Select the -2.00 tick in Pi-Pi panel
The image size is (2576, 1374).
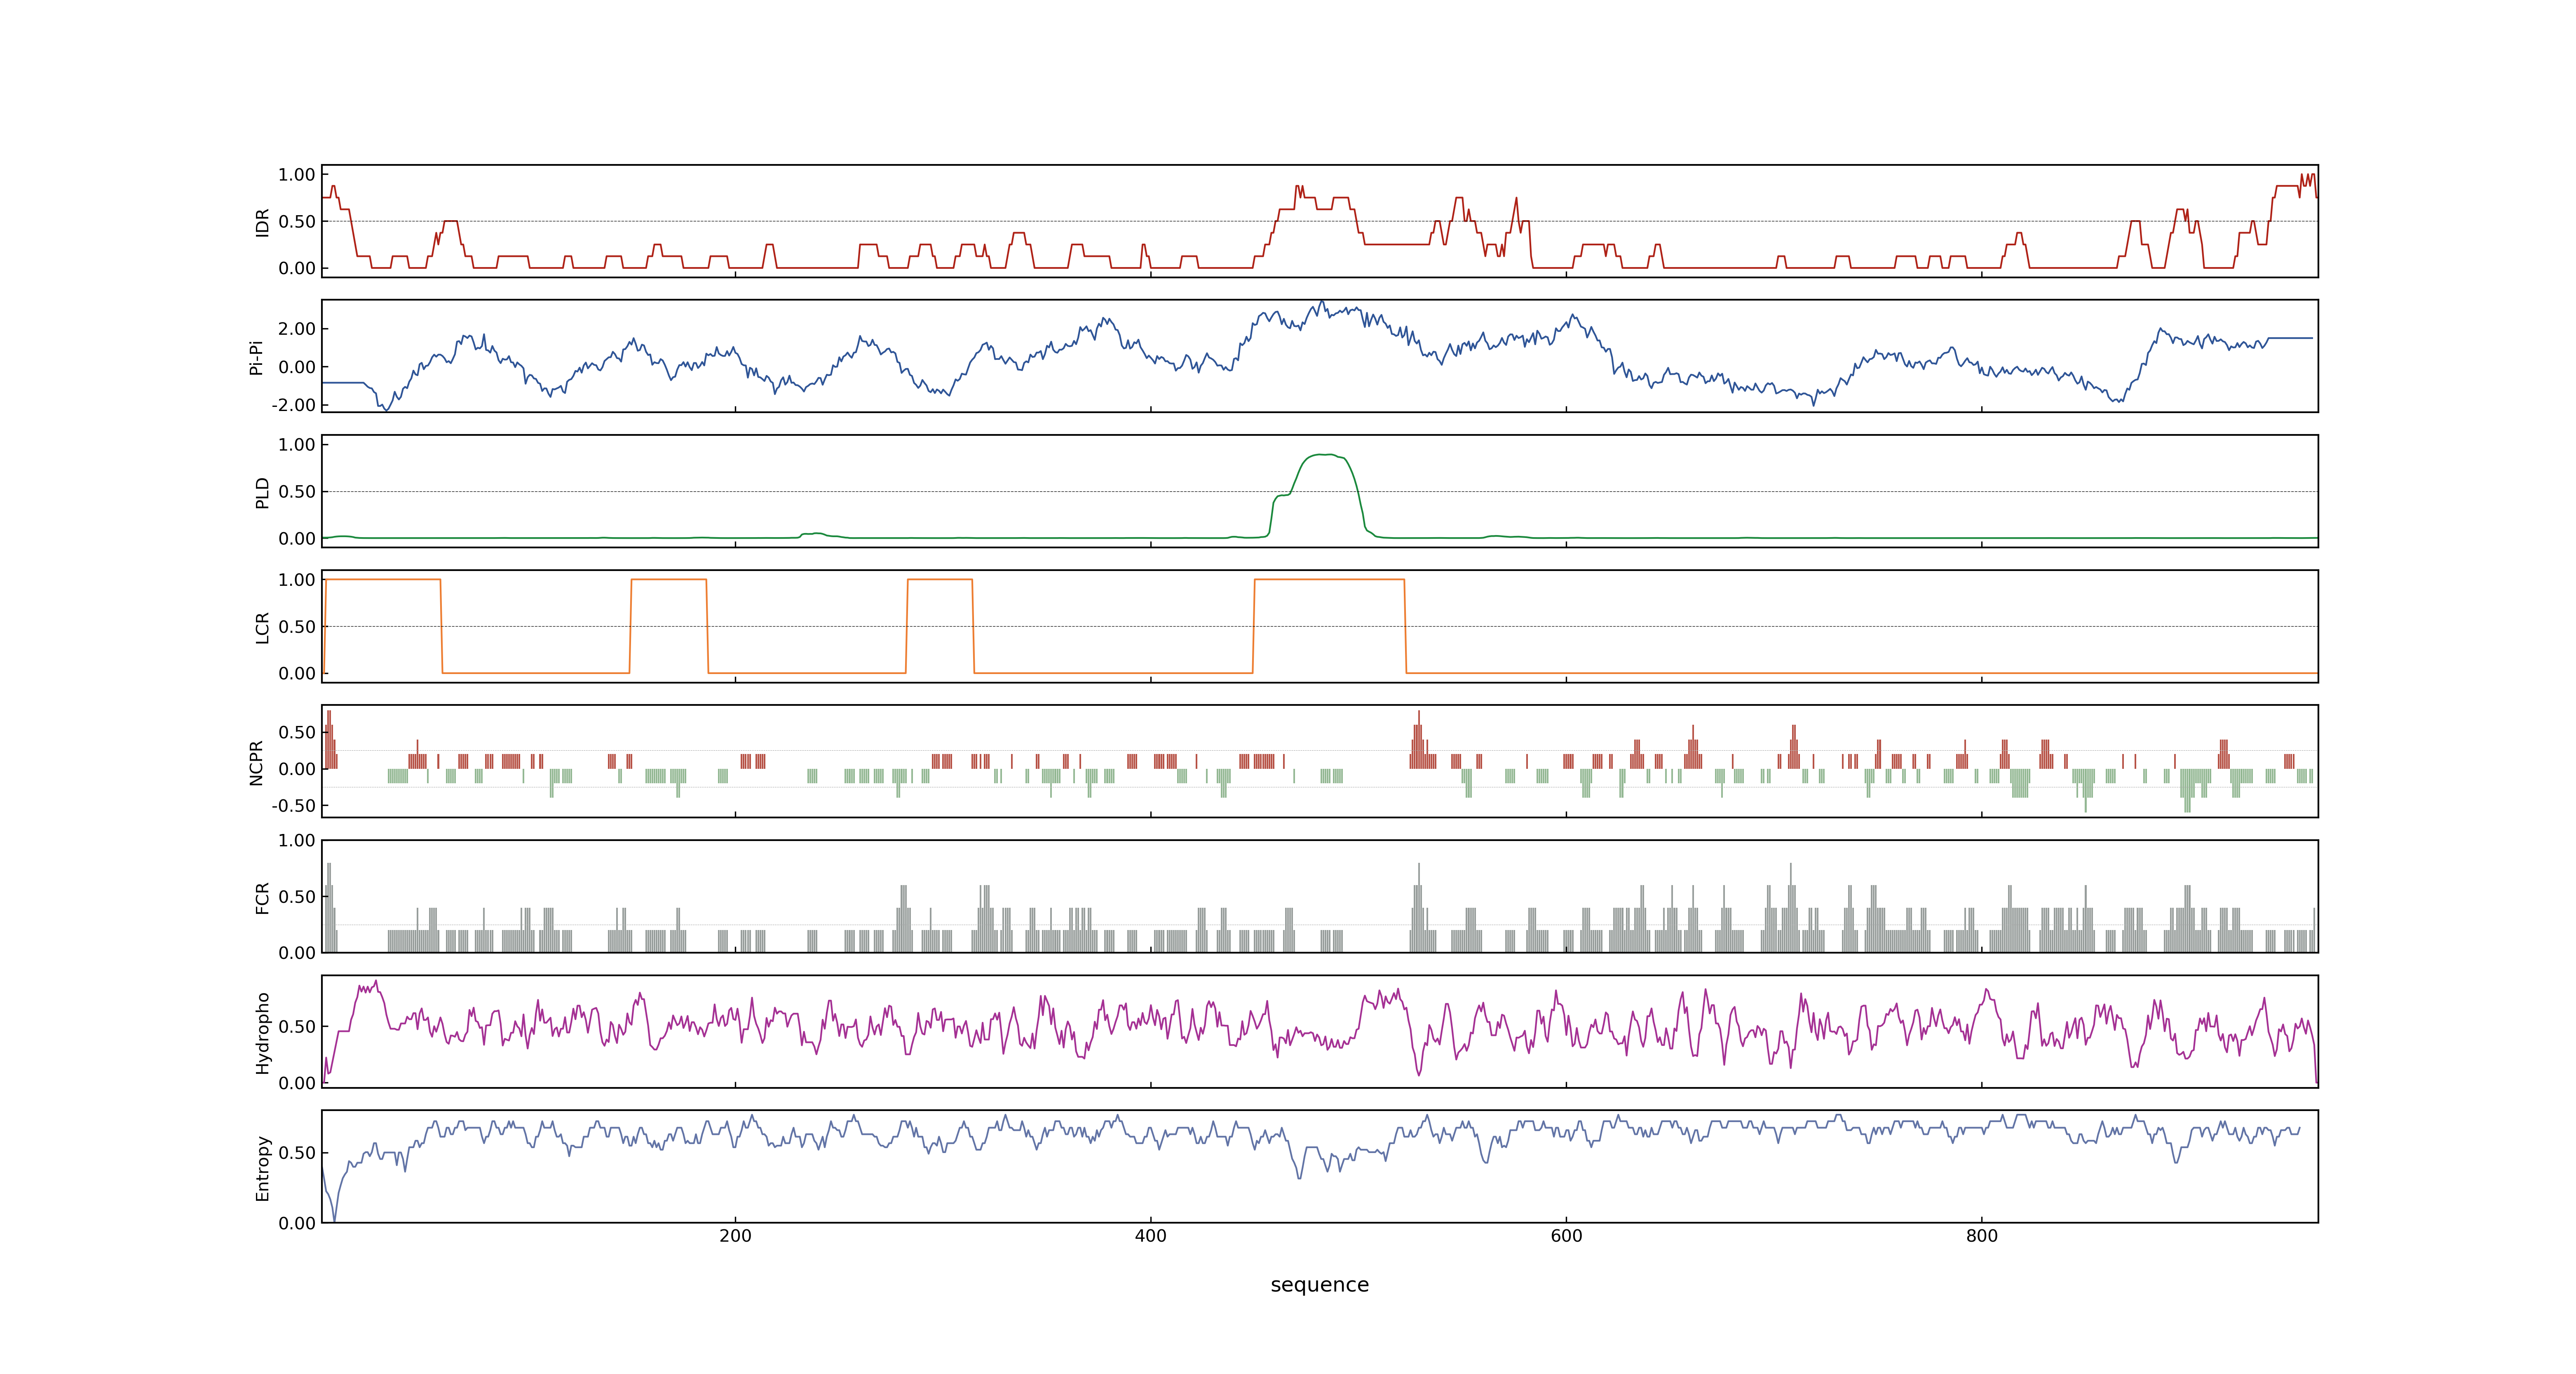293,405
